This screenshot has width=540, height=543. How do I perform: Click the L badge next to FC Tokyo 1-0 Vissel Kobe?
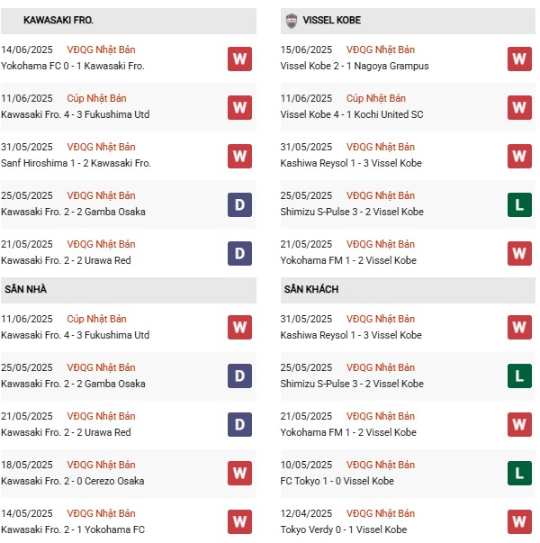(519, 473)
